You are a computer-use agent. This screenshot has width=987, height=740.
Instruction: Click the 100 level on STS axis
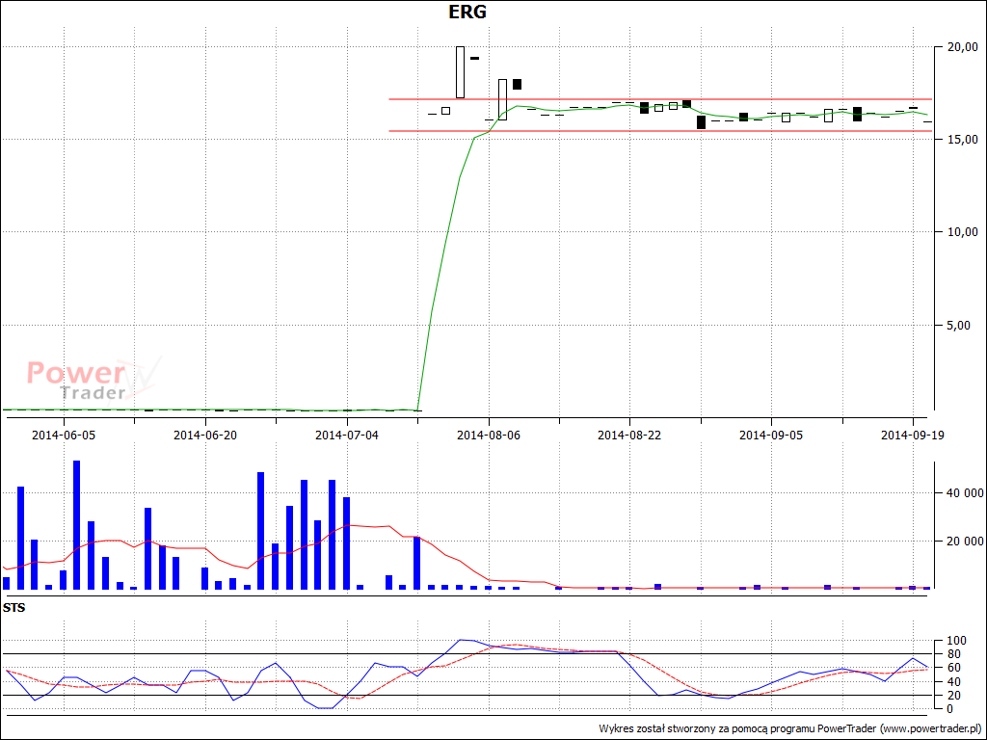click(x=955, y=641)
